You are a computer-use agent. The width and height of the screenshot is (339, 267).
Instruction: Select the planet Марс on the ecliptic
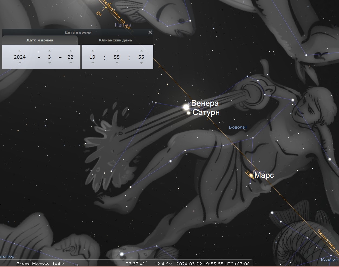[x=251, y=175]
